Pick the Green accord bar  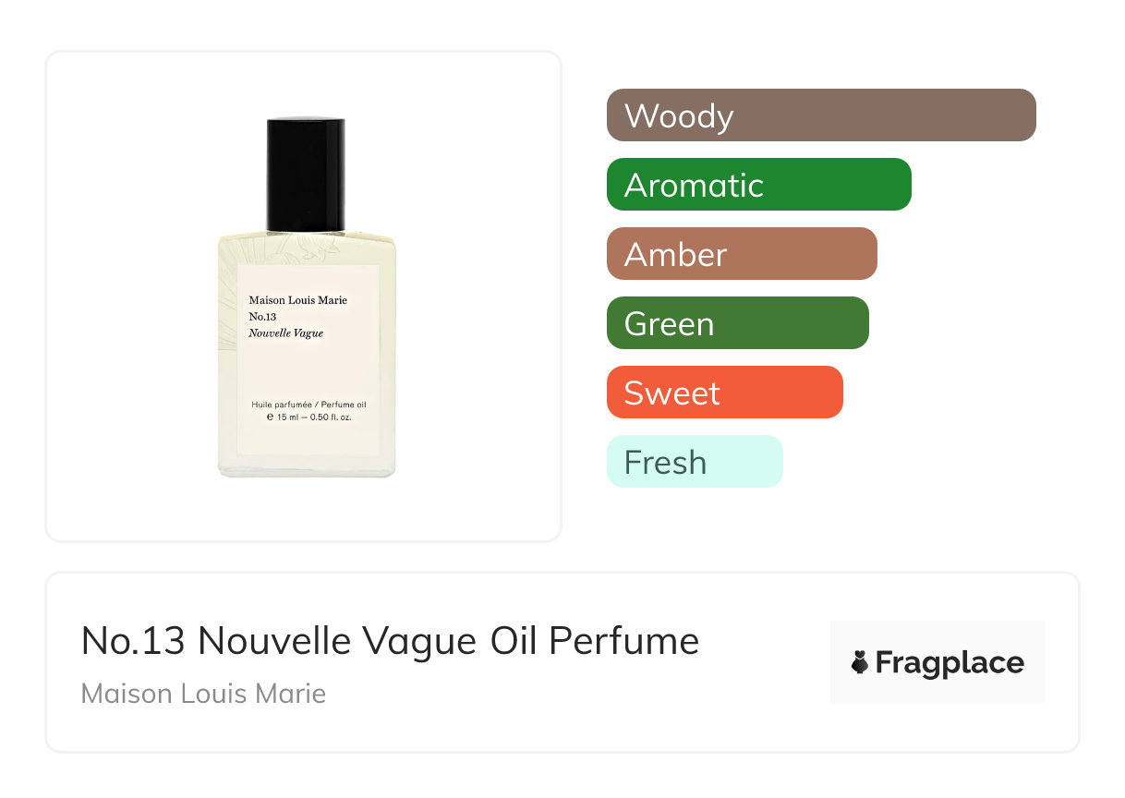pos(738,323)
